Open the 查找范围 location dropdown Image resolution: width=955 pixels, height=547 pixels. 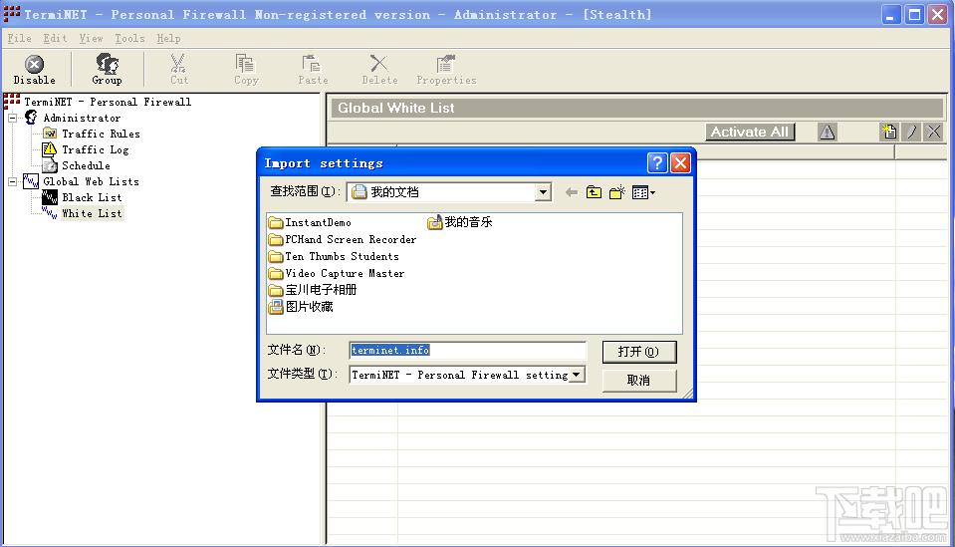click(543, 192)
